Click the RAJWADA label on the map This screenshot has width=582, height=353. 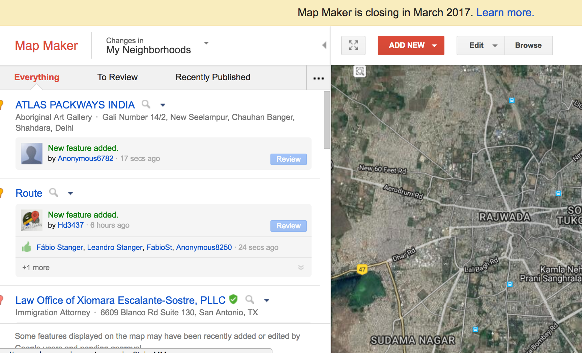[505, 217]
